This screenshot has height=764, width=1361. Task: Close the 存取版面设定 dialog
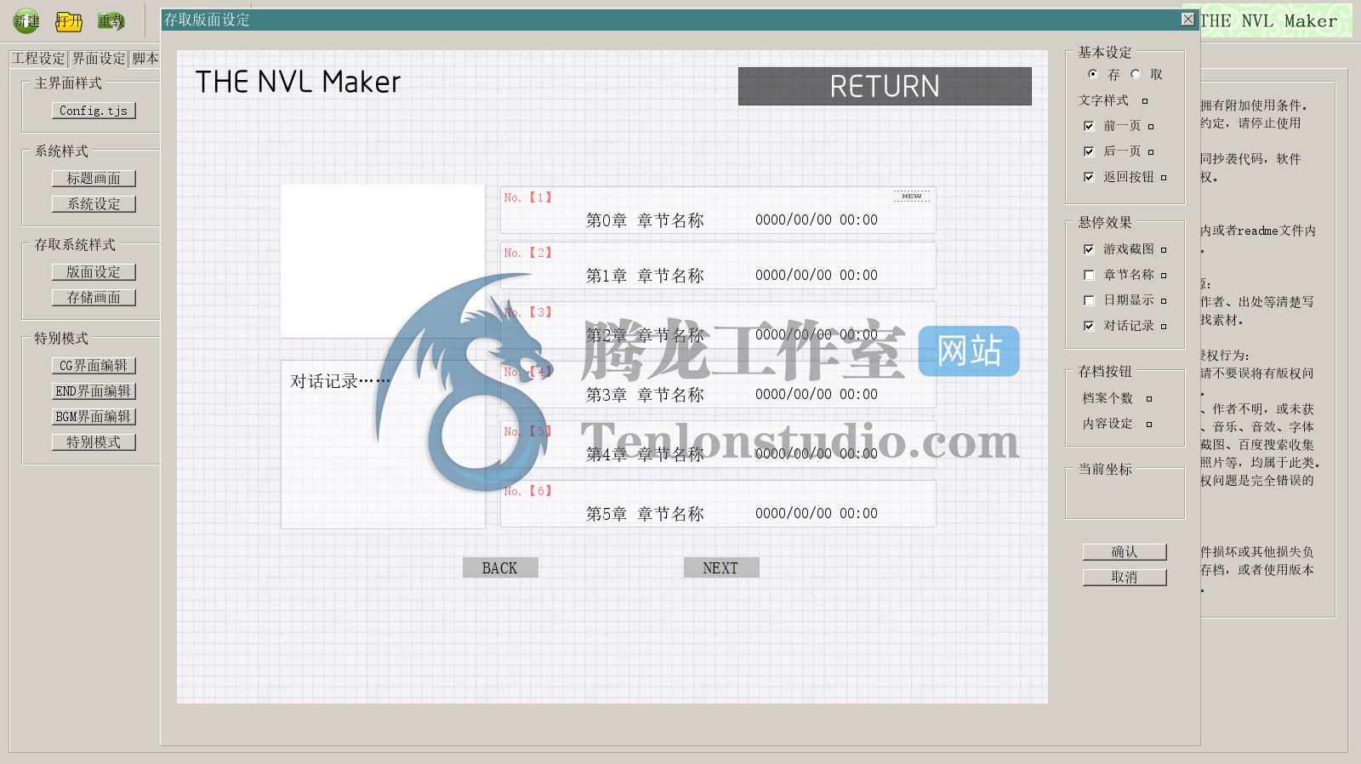[1188, 20]
